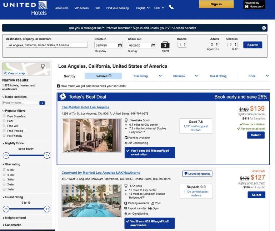The height and width of the screenshot is (231, 275).
Task: Open the check-in calendar icon
Action: click(120, 45)
